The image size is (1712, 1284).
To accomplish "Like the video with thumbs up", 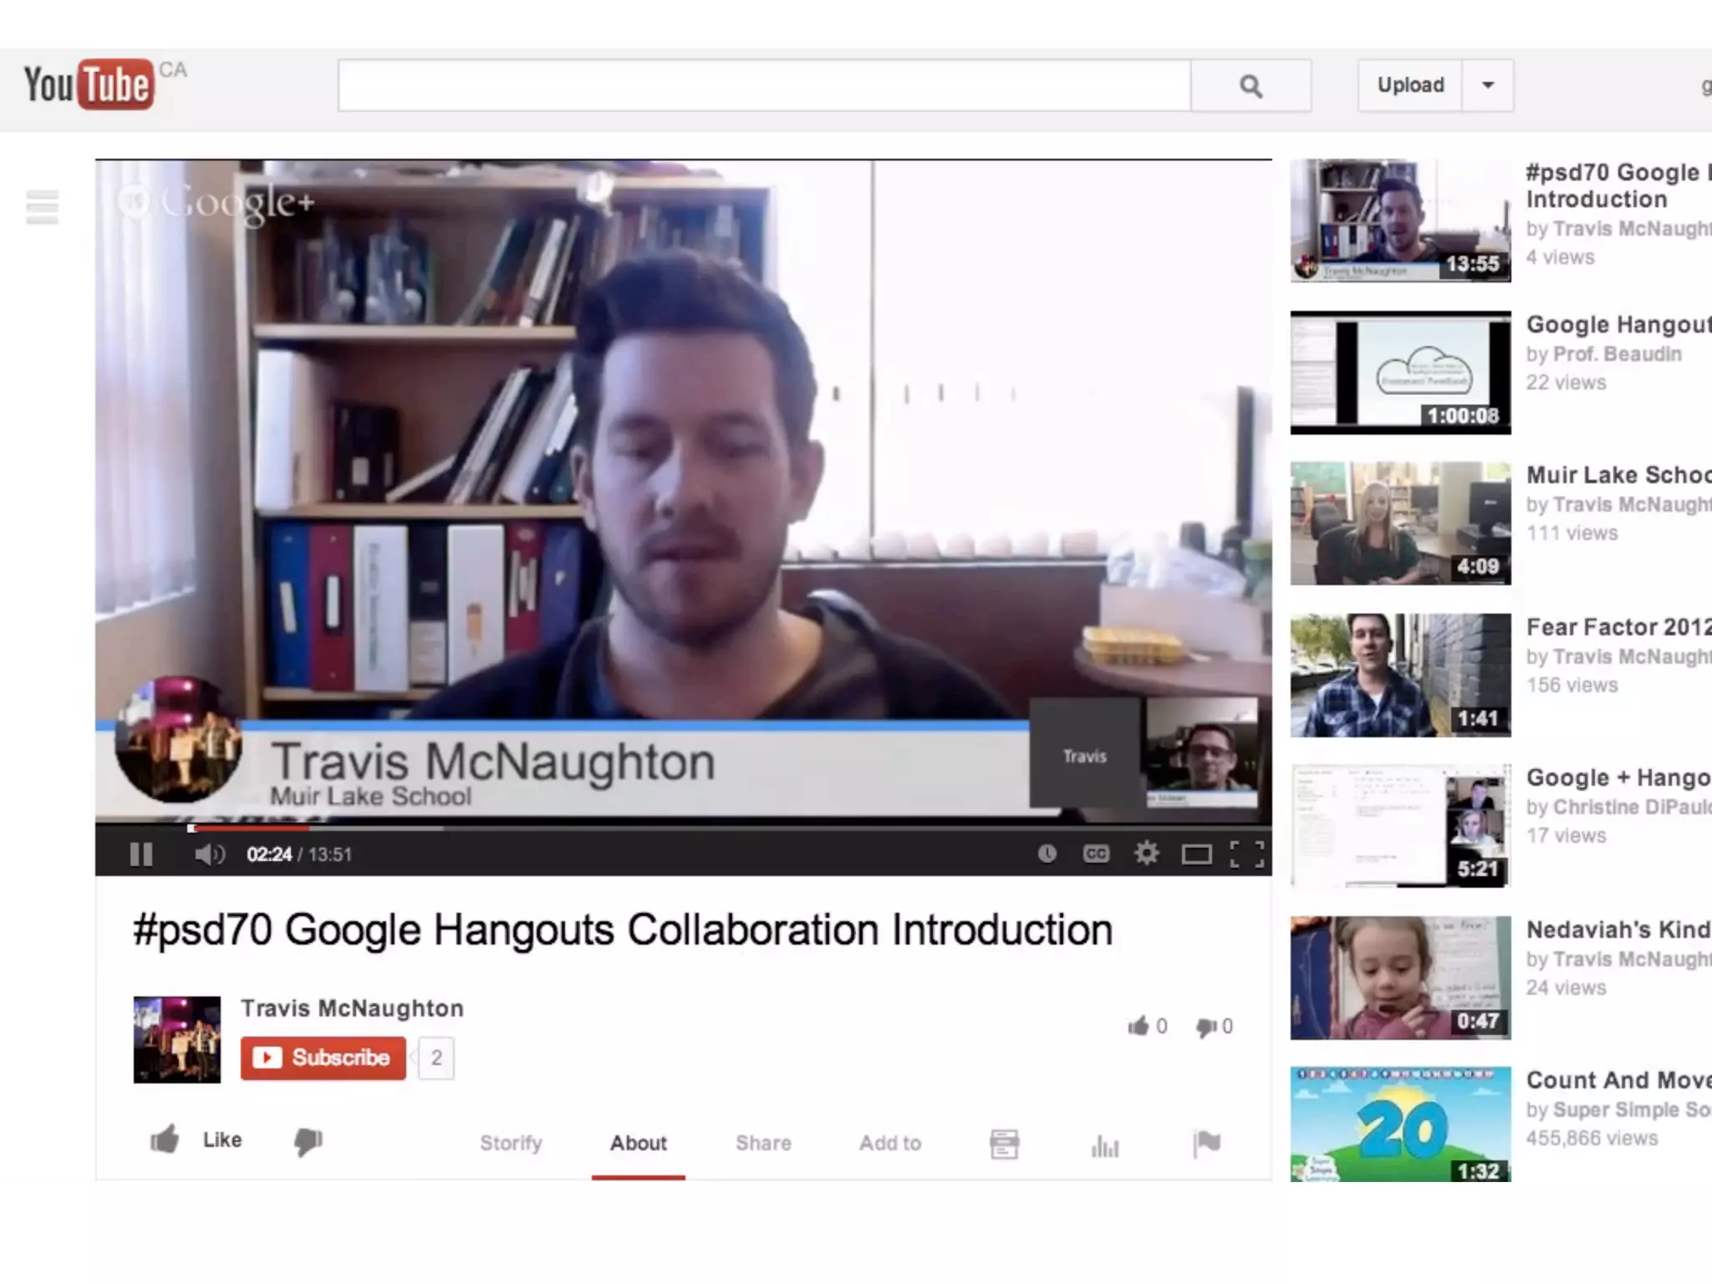I will point(166,1140).
